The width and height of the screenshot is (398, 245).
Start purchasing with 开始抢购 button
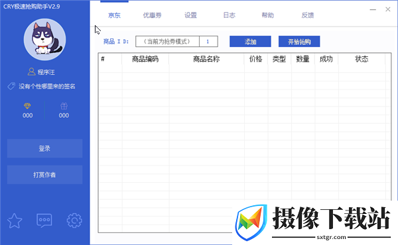pyautogui.click(x=299, y=41)
